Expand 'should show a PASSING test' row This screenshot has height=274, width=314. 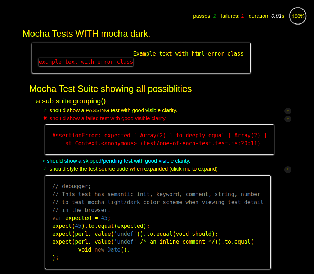pos(113,110)
